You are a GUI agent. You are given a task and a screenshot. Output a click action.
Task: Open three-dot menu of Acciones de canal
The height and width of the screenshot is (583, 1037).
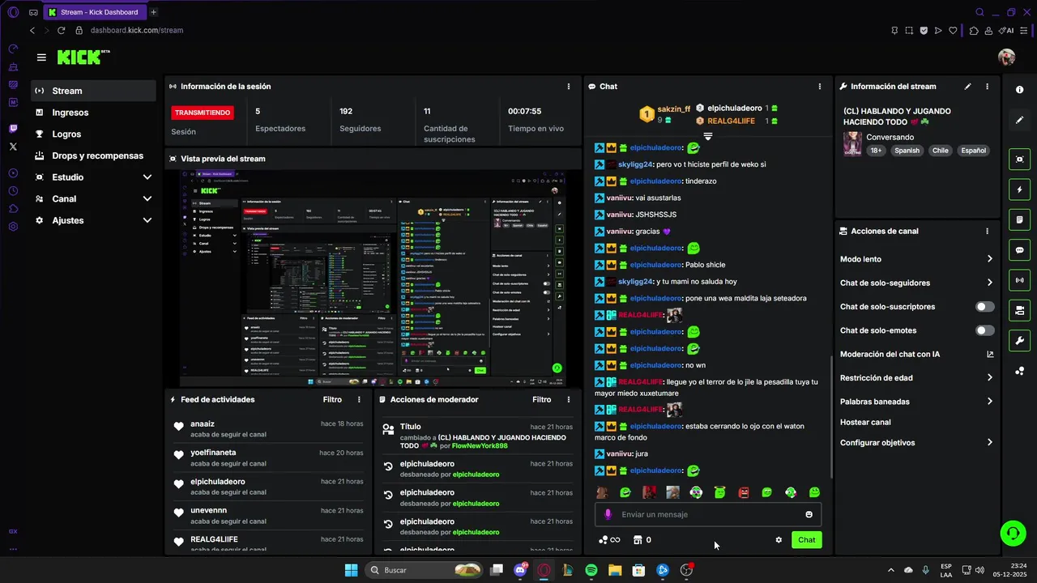pyautogui.click(x=987, y=231)
